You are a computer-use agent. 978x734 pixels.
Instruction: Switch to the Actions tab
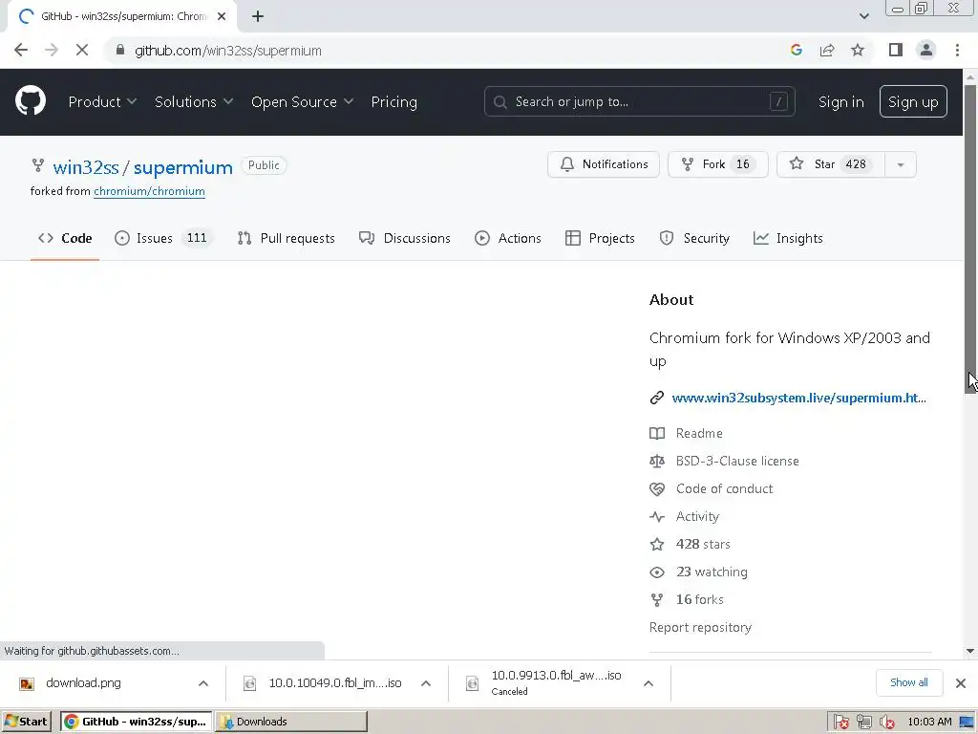[x=508, y=238]
